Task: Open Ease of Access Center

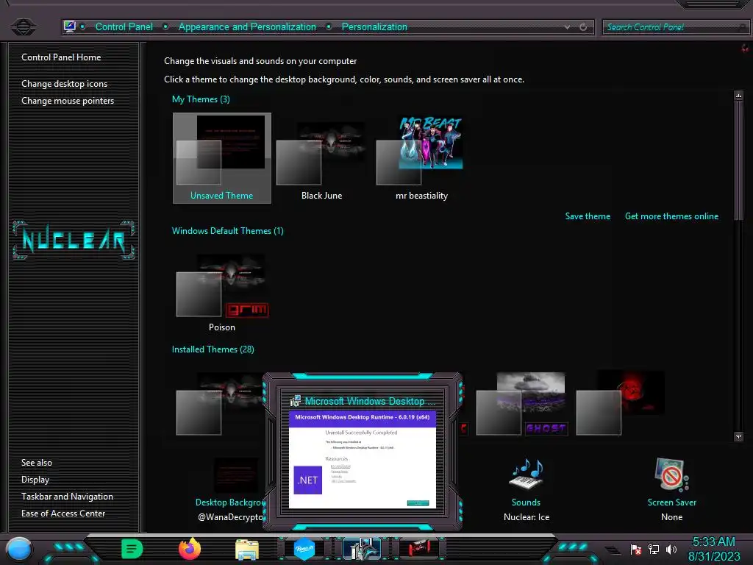Action: click(63, 513)
